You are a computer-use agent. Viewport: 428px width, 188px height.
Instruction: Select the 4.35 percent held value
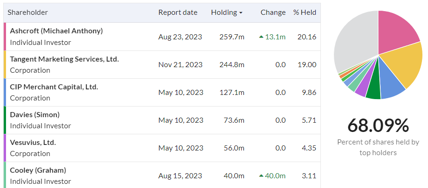tap(309, 148)
